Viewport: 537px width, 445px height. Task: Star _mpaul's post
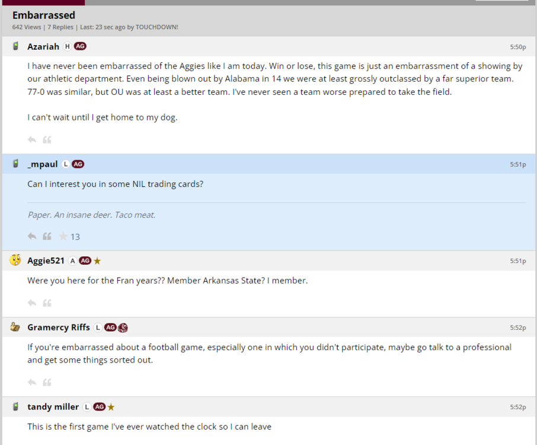pos(63,236)
